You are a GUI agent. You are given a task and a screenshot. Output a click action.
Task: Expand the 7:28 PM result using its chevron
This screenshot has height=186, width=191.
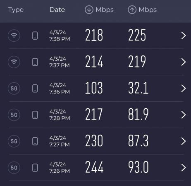[x=184, y=115]
